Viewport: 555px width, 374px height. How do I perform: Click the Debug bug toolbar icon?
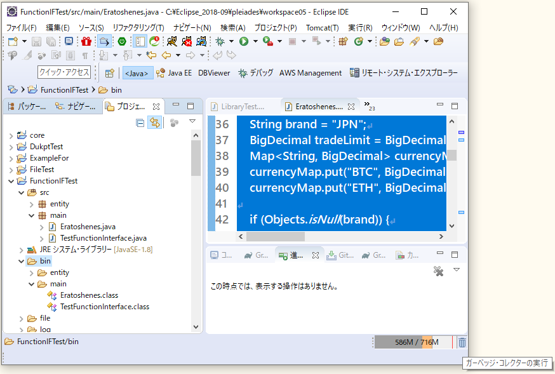(220, 42)
